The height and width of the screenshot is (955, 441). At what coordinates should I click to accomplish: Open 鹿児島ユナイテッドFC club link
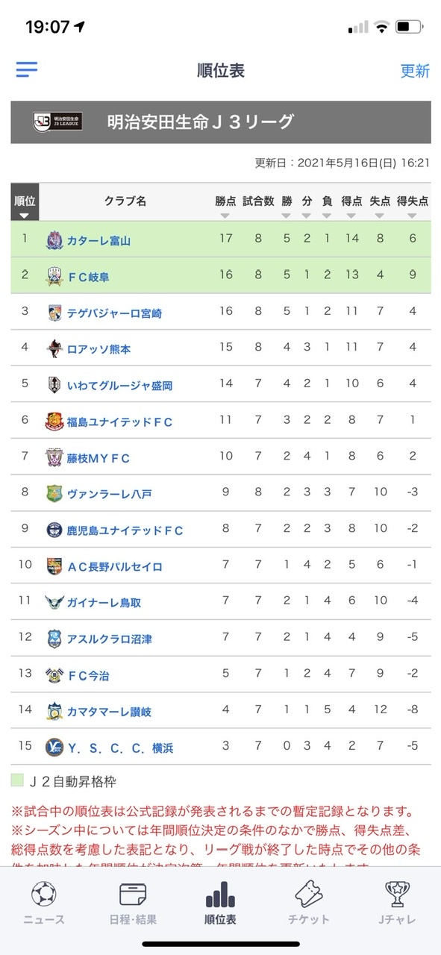coord(125,530)
